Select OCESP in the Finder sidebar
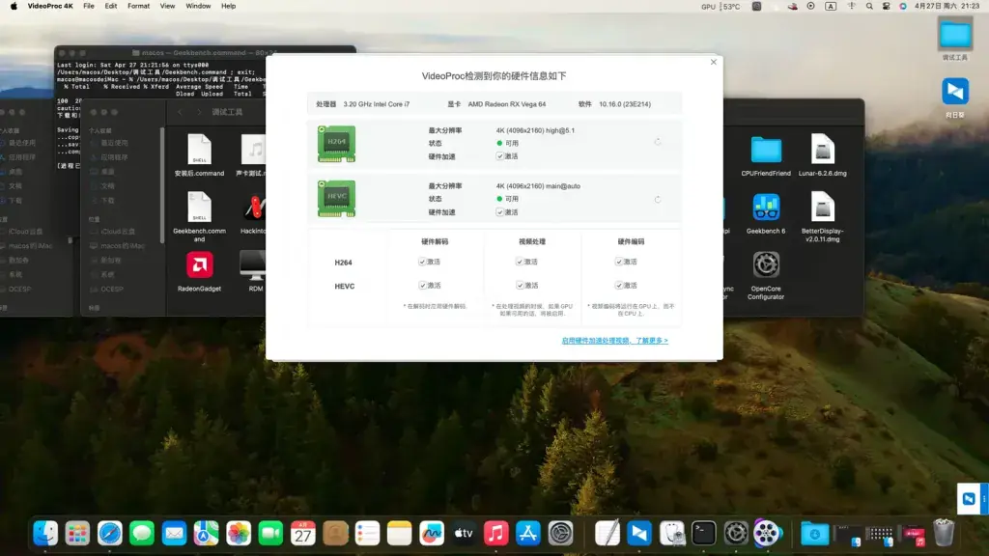Screen dimensions: 989x556 click(x=111, y=289)
